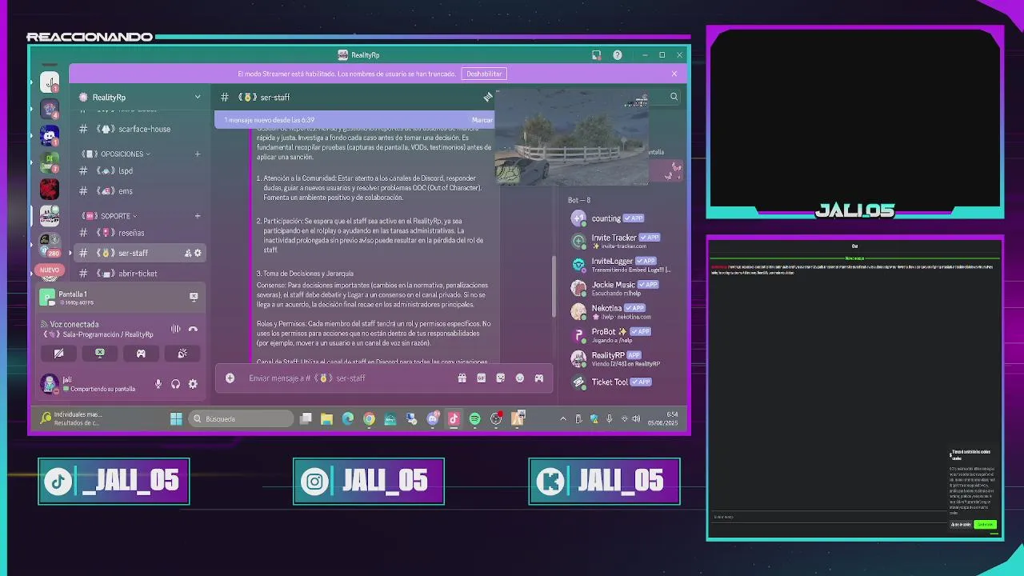Click the TikTok icon in Windows taskbar
Screen dimensions: 1024x576
pyautogui.click(x=454, y=418)
